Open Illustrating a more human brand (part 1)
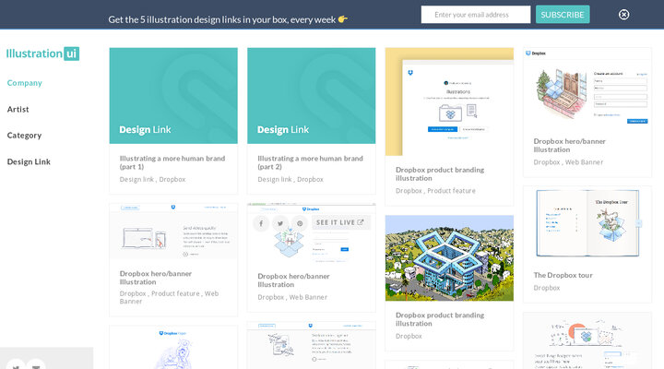 tap(172, 162)
